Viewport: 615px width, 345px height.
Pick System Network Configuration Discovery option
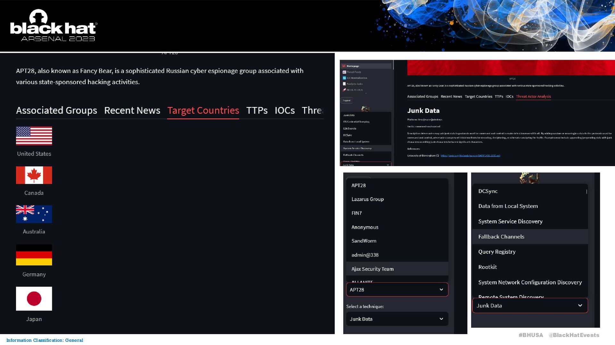530,282
